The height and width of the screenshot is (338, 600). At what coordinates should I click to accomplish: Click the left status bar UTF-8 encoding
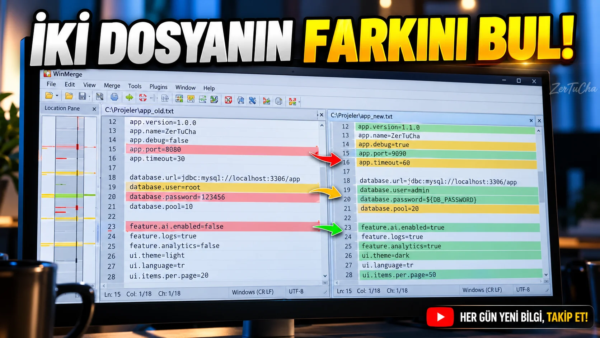(296, 291)
